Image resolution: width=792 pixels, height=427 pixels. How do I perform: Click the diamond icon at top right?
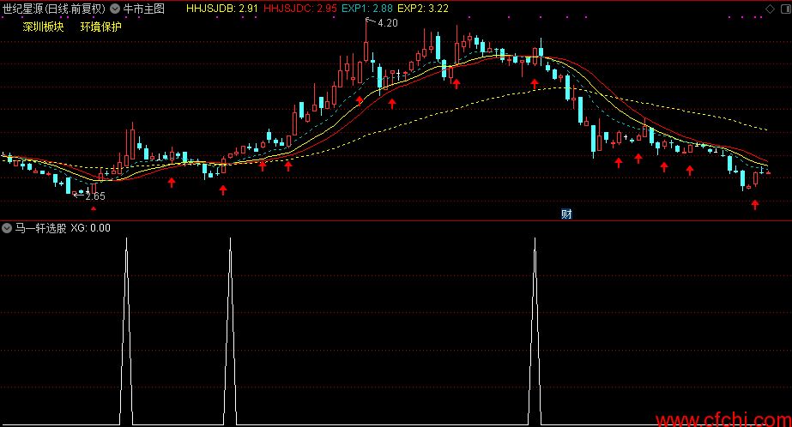[x=771, y=9]
